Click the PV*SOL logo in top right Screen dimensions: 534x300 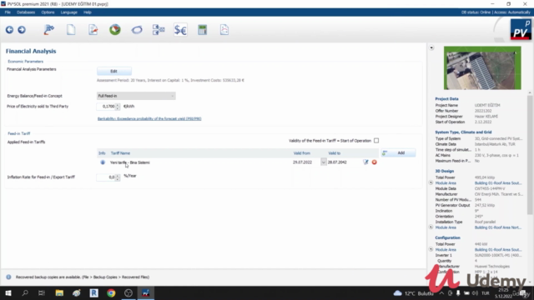521,30
